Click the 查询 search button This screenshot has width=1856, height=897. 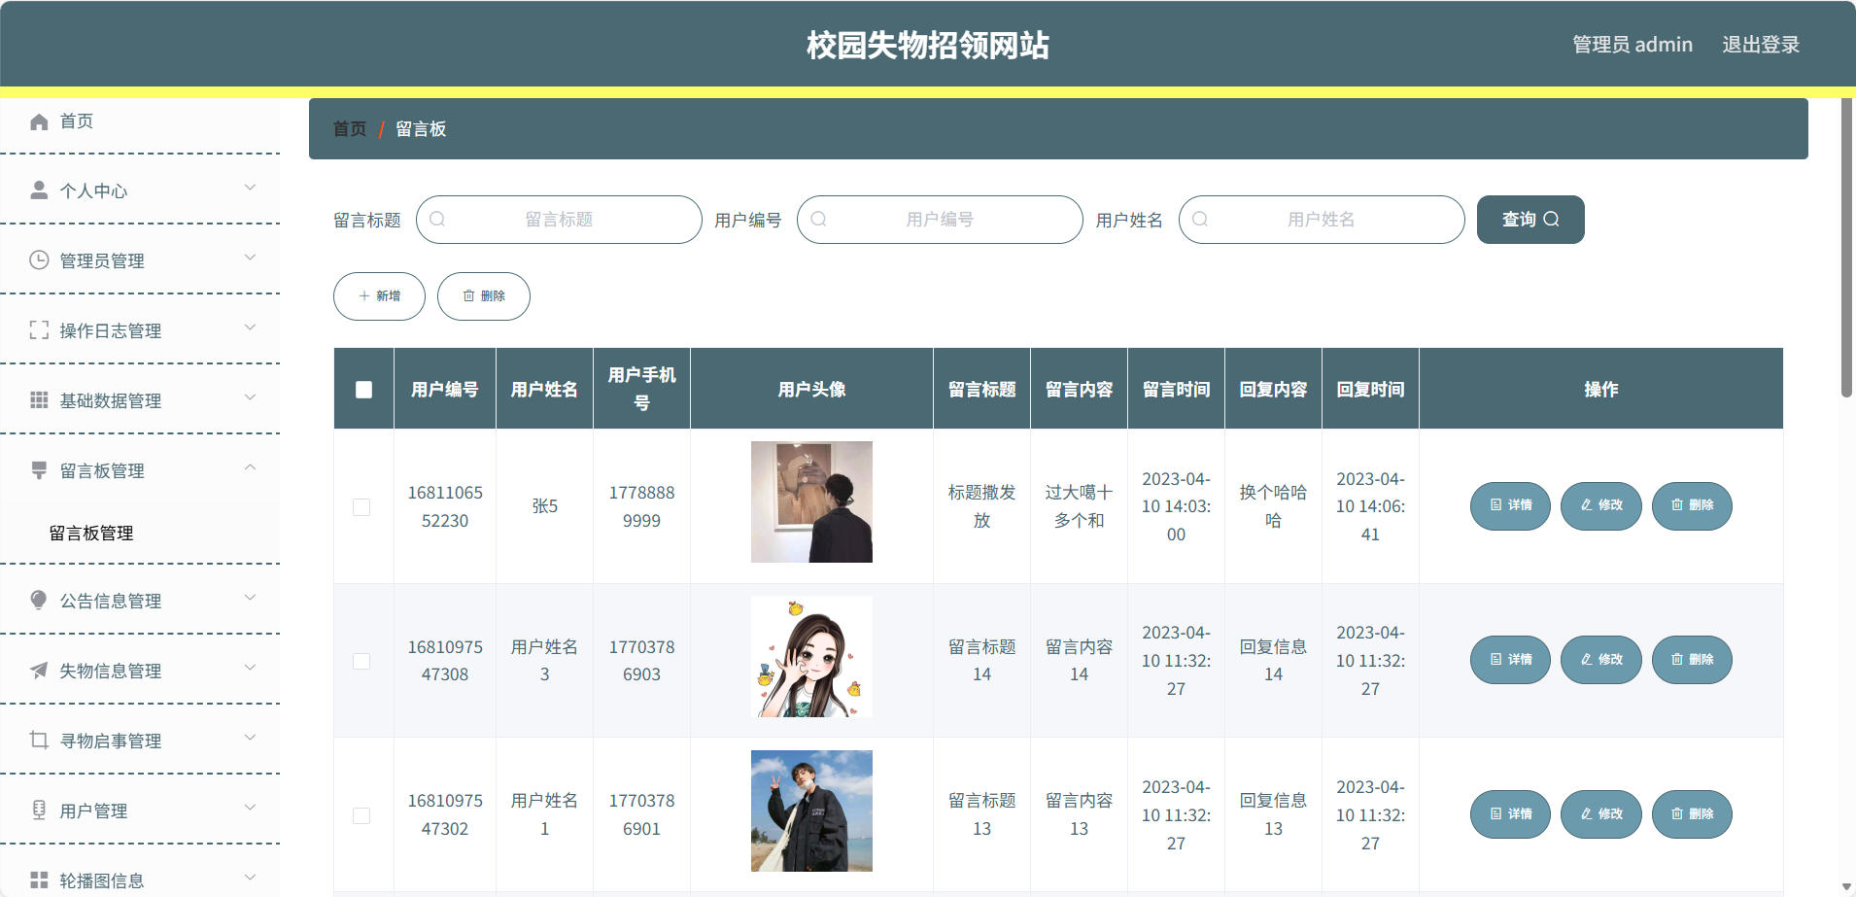[1530, 220]
